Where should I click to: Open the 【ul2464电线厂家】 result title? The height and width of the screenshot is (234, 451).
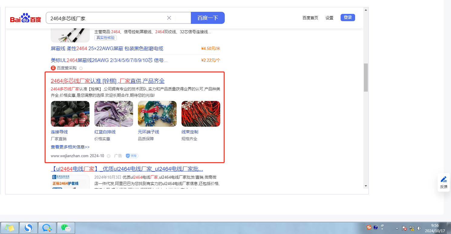127,169
